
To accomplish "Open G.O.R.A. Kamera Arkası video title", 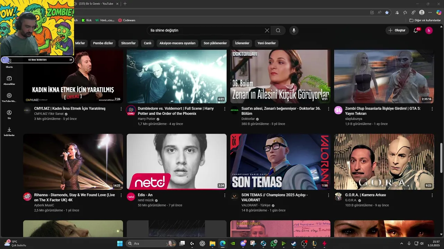I will point(365,195).
